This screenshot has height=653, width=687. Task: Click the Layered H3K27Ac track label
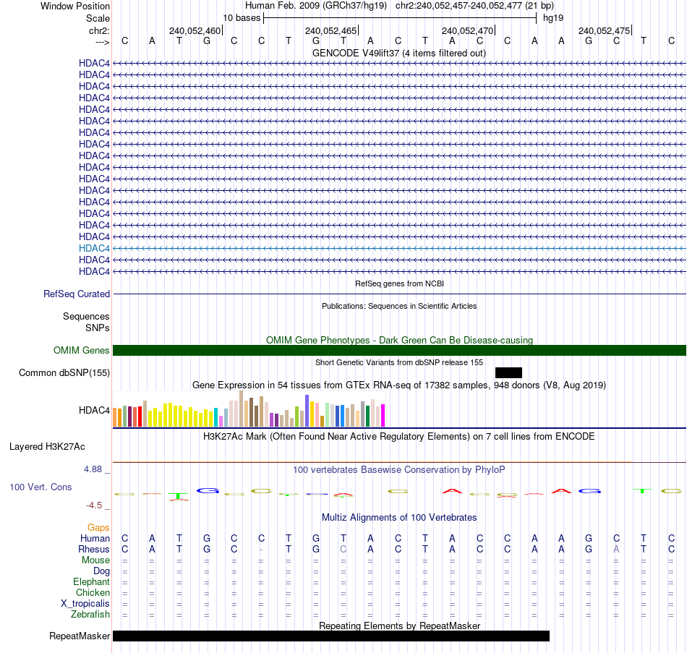pos(47,447)
